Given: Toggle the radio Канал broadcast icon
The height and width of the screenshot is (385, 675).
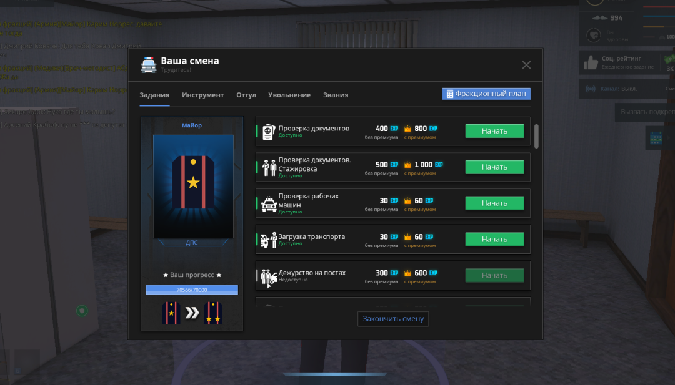Looking at the screenshot, I should point(590,89).
